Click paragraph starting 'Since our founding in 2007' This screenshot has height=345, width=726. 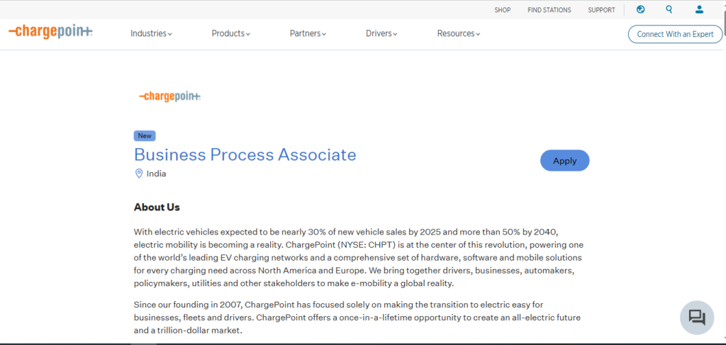[357, 317]
